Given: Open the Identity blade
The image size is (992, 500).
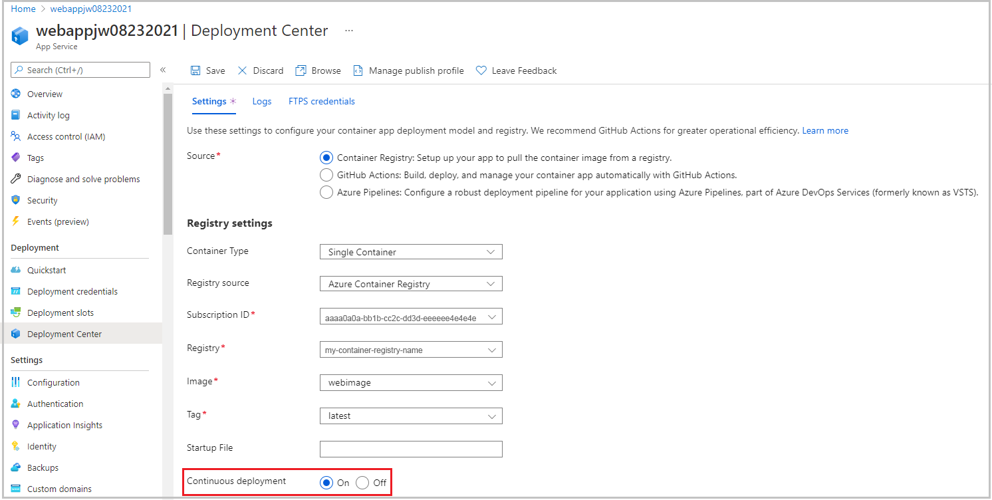Looking at the screenshot, I should 41,445.
